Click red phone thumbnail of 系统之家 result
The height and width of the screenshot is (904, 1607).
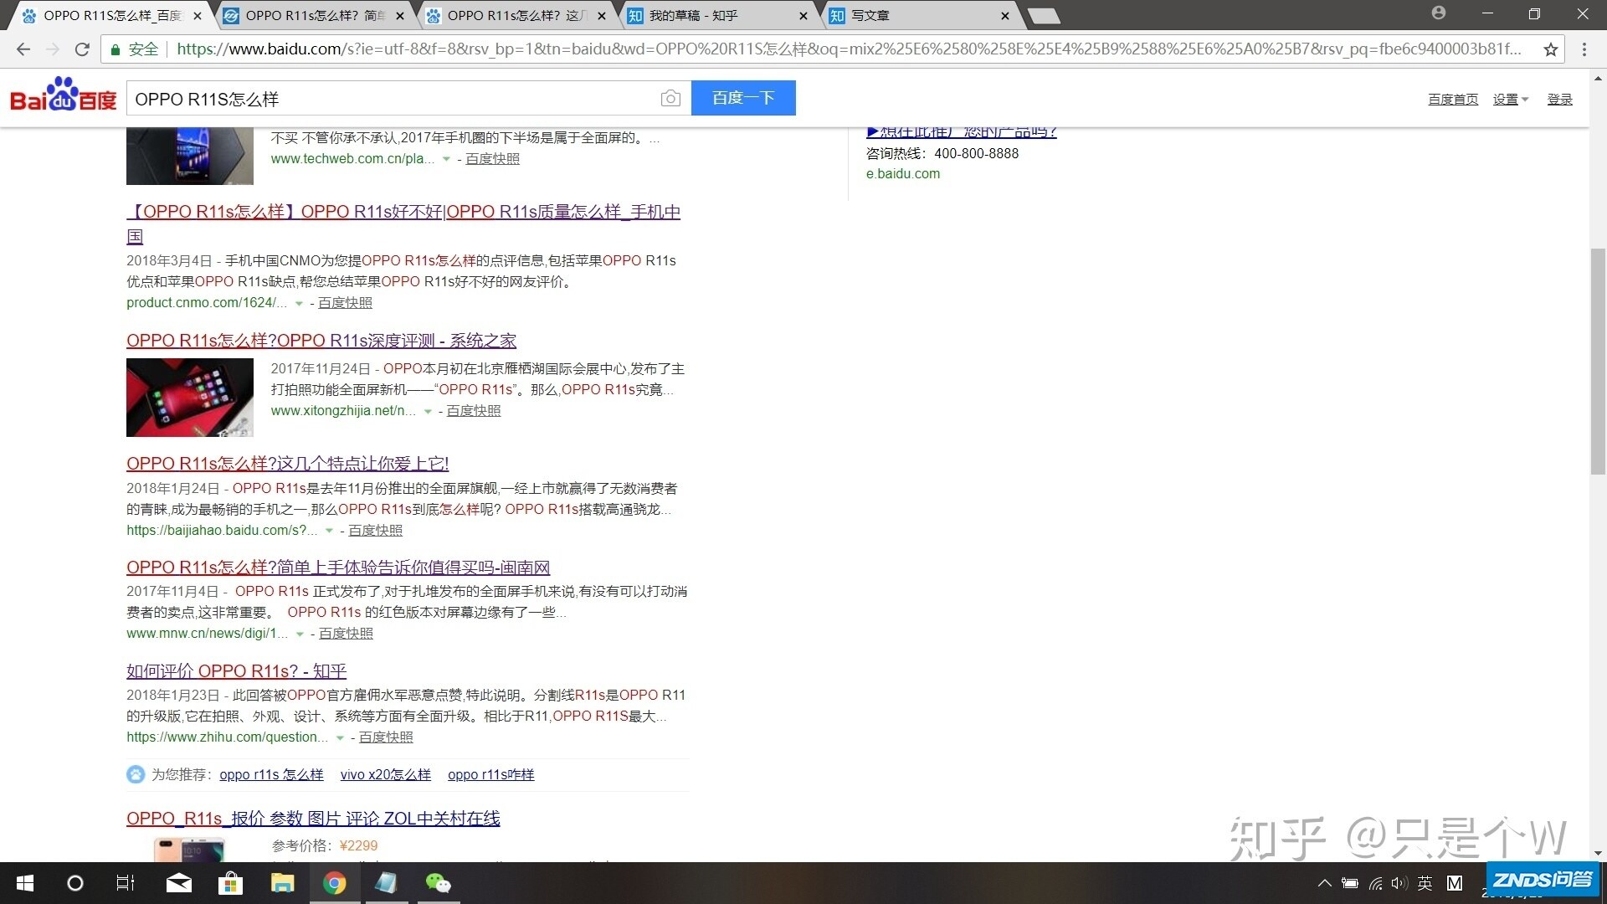190,398
